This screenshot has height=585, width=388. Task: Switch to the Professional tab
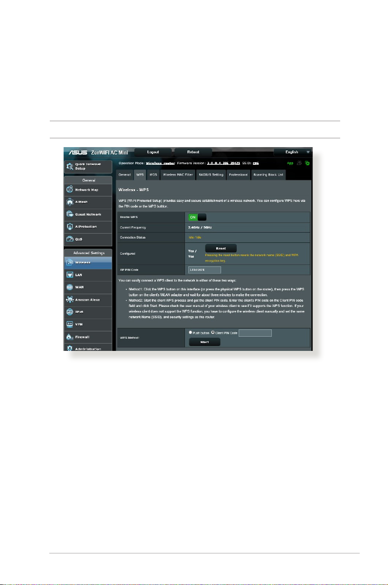click(238, 174)
